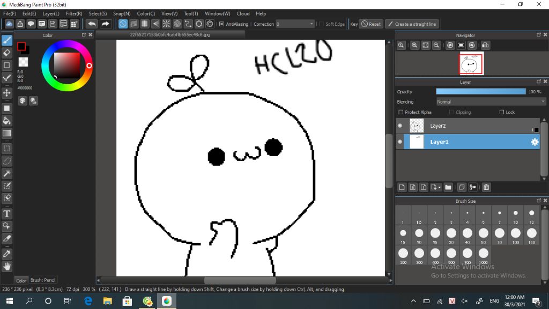
Task: Open the File menu
Action: click(x=10, y=13)
